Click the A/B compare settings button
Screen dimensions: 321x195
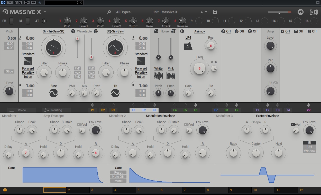(x=27, y=3)
